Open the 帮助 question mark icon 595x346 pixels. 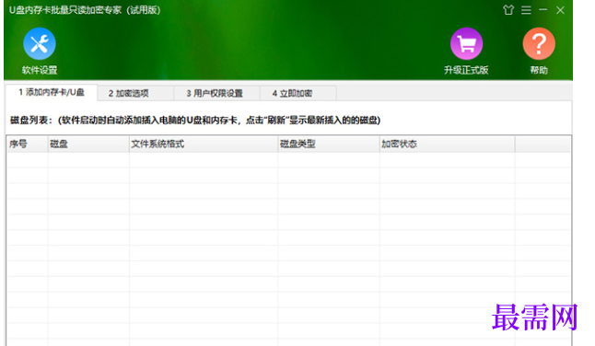pyautogui.click(x=539, y=43)
